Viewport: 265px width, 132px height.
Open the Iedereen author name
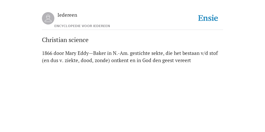tap(67, 15)
